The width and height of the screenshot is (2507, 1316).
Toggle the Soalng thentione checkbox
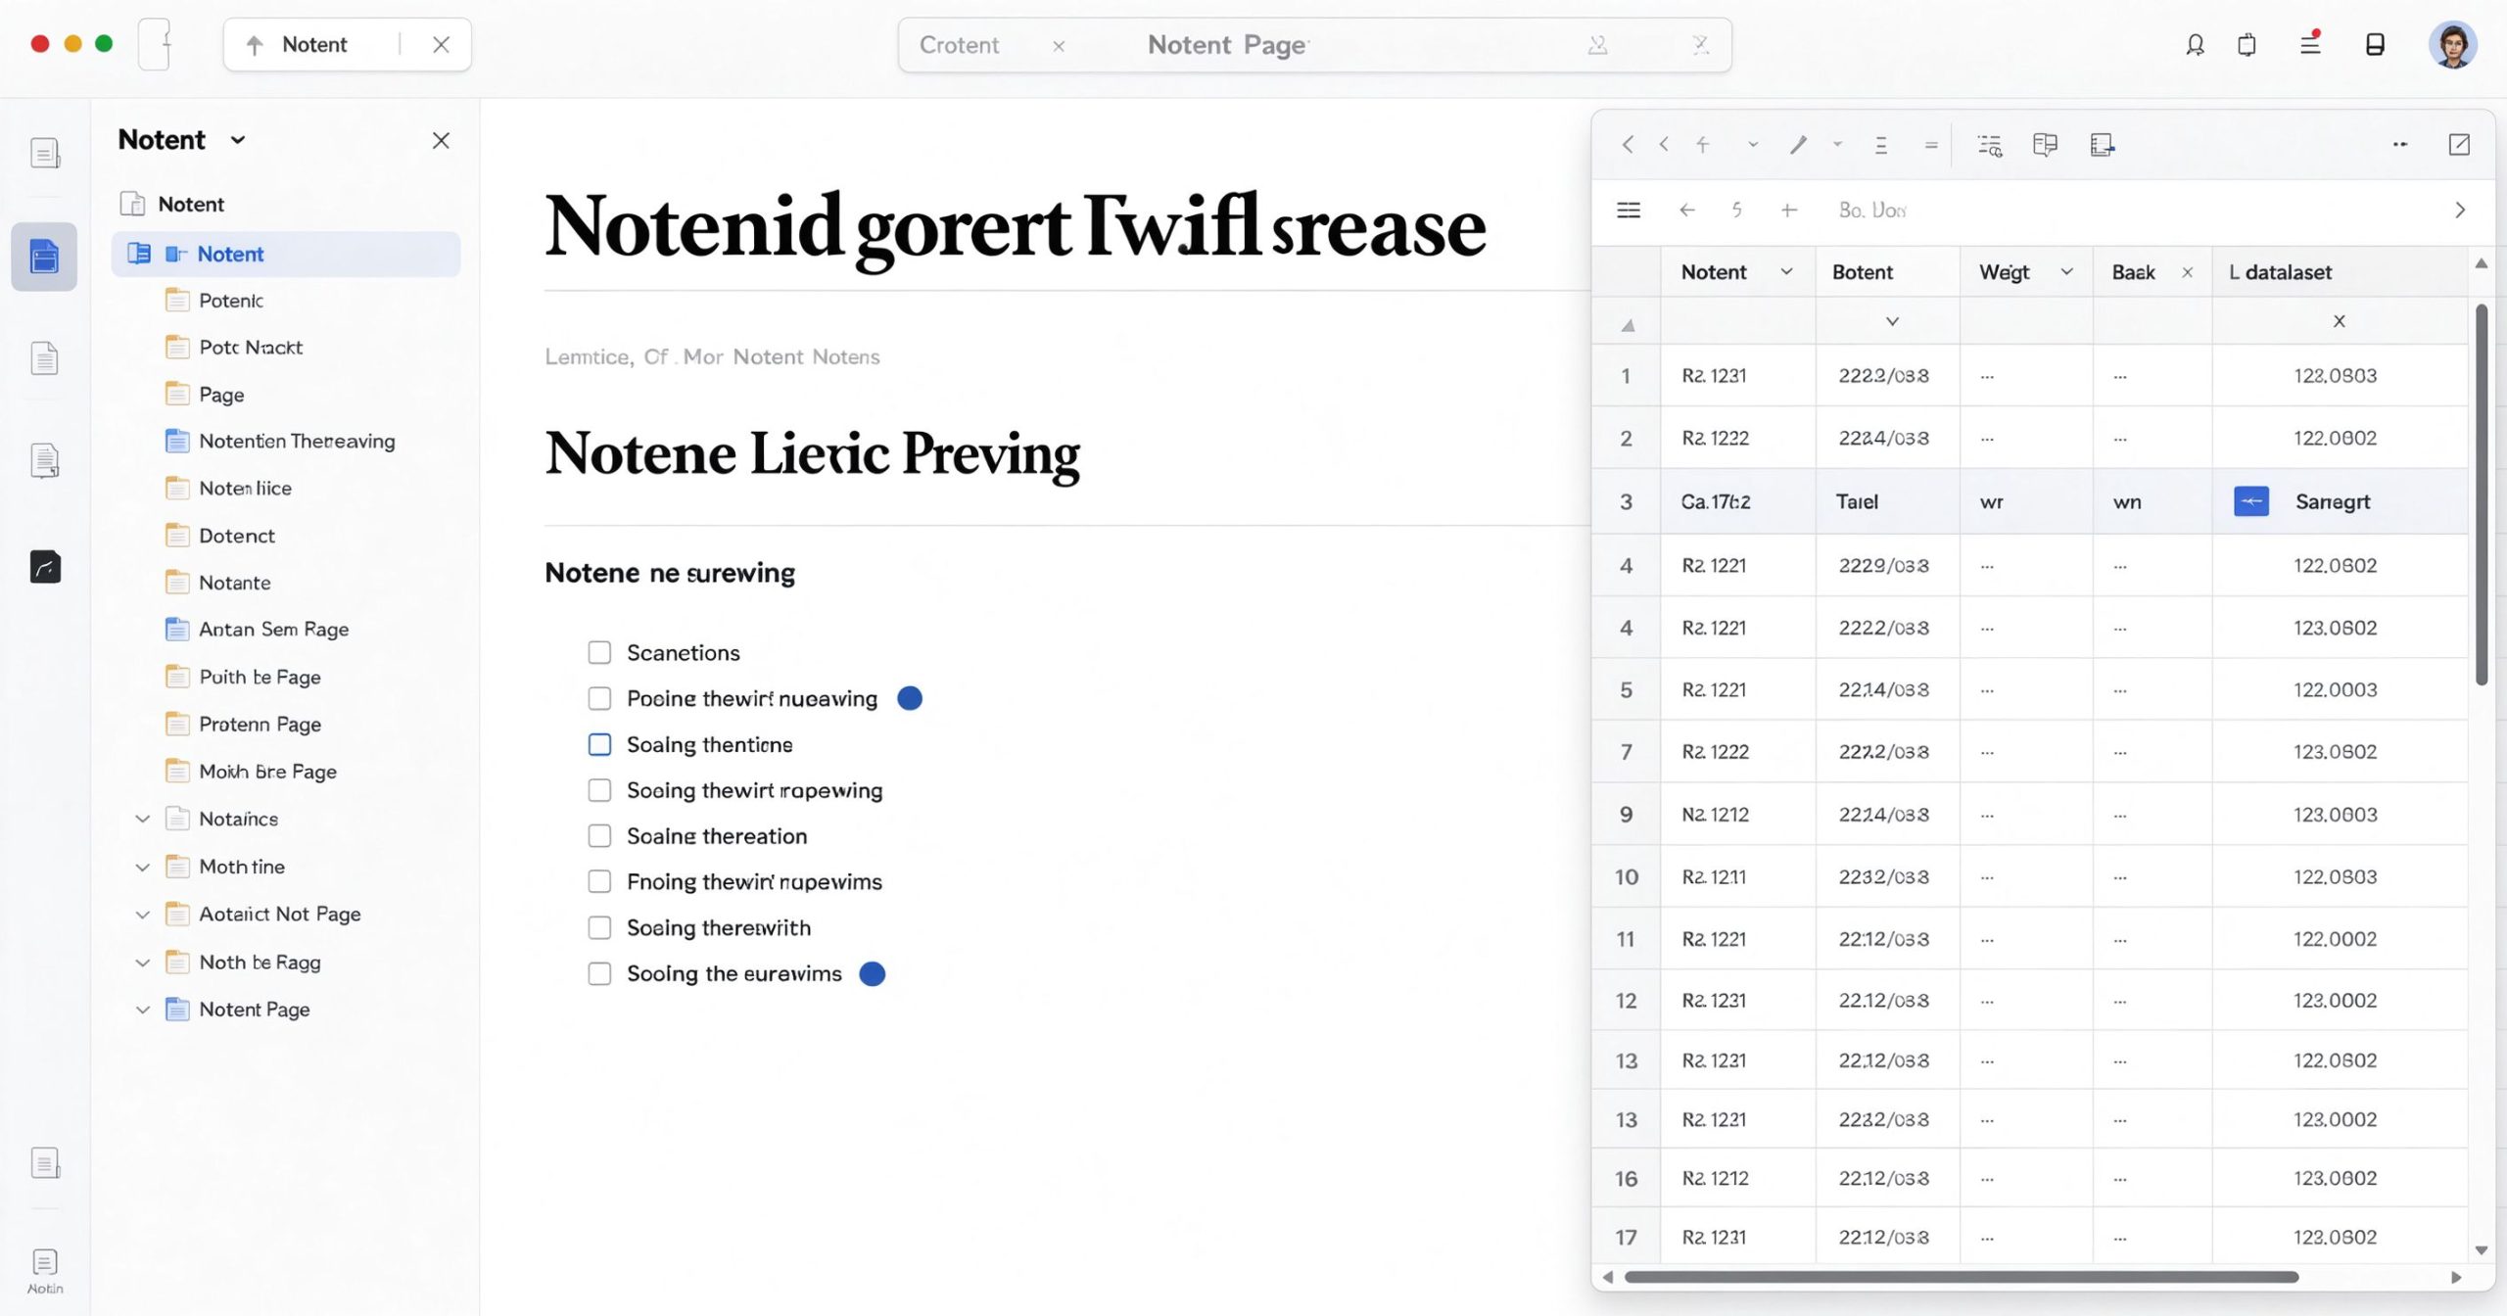pos(599,744)
